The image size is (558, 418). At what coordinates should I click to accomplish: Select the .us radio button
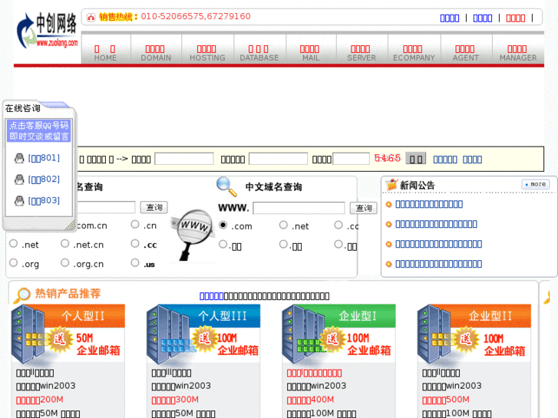pyautogui.click(x=135, y=262)
